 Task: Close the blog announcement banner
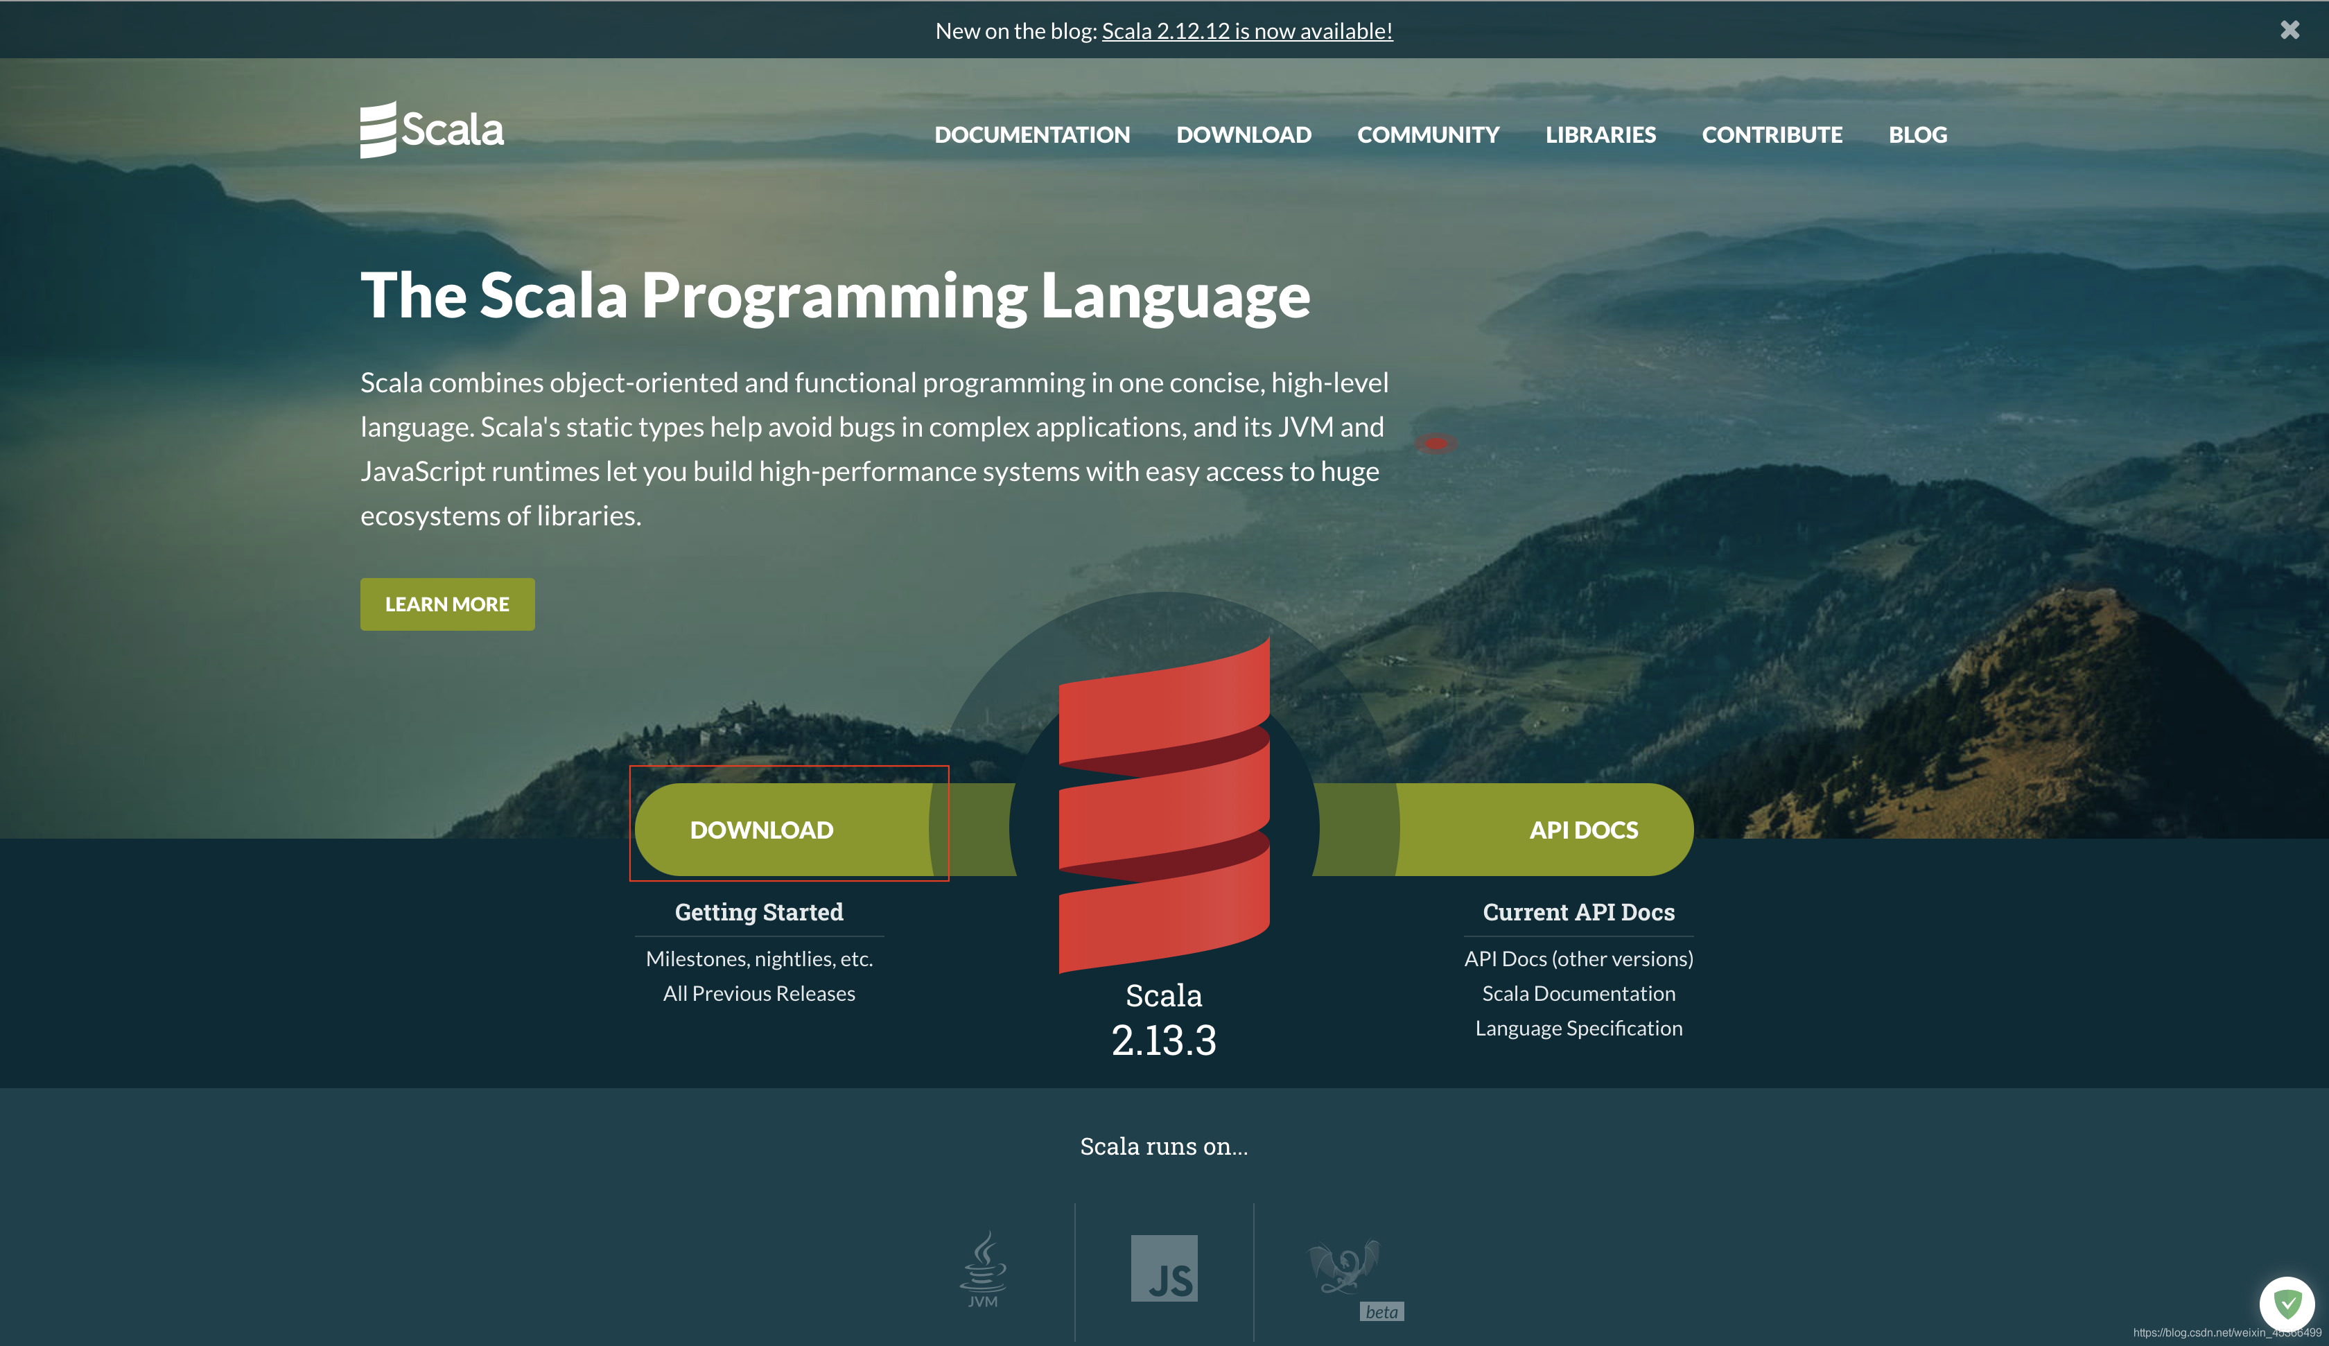2289,30
